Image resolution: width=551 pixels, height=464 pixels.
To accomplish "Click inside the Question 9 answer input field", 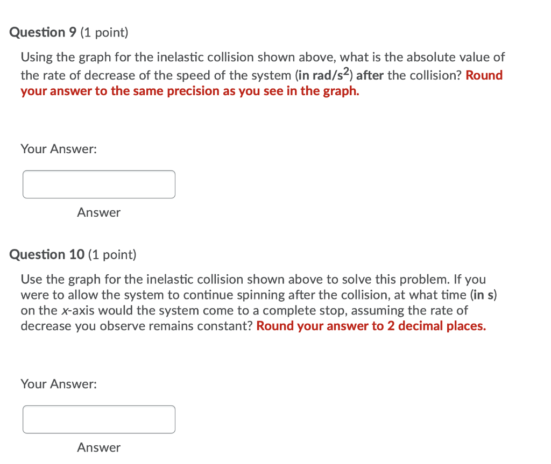I will pyautogui.click(x=98, y=184).
